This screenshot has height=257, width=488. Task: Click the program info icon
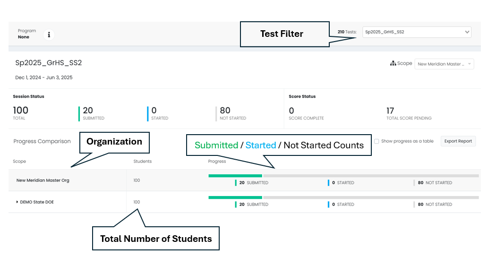49,34
